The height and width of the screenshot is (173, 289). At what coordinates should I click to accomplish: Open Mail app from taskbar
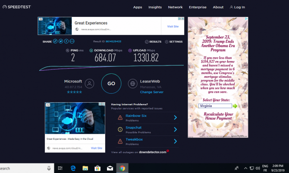110,168
